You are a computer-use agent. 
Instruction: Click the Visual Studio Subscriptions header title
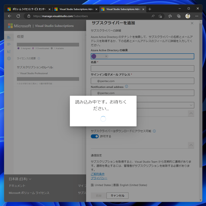tap(54, 26)
